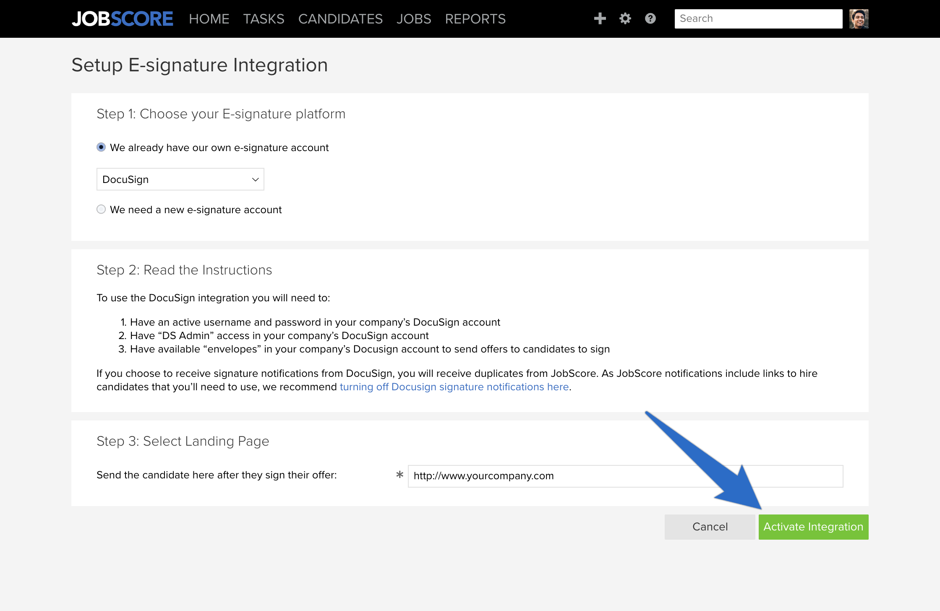Viewport: 940px width, 611px height.
Task: Click the JobScore logo
Action: [x=122, y=19]
